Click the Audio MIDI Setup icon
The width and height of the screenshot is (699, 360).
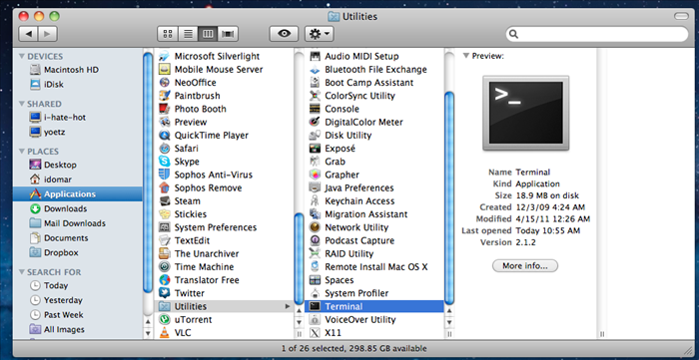point(316,56)
